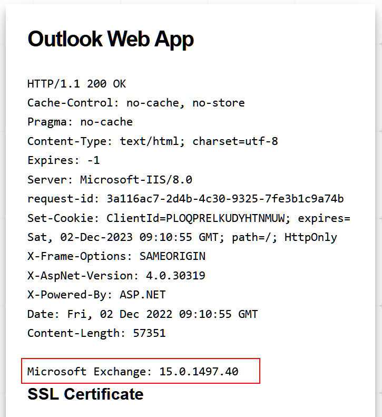The width and height of the screenshot is (382, 417).
Task: Select the Content-Type: text/html line
Action: [153, 141]
